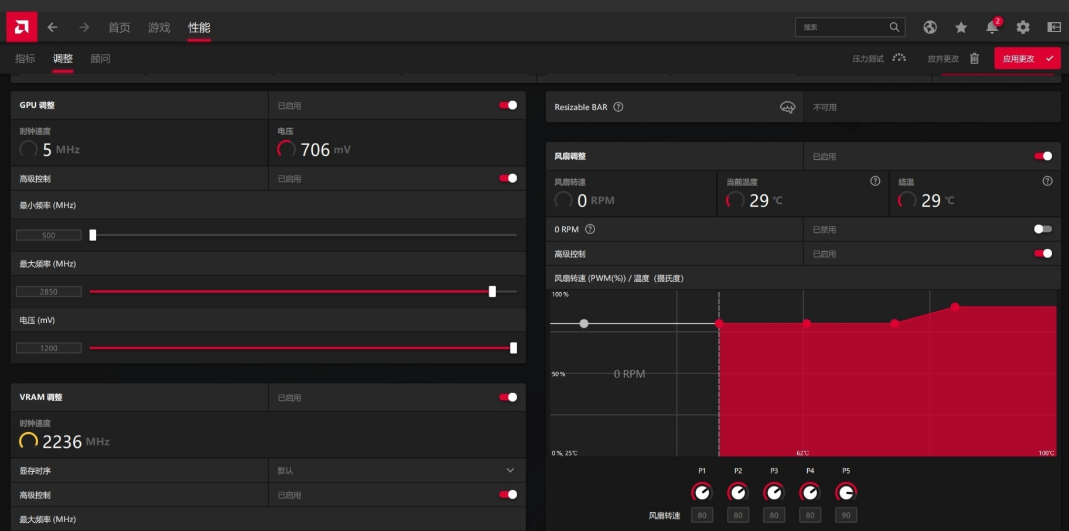Click the Resizable BAR help icon
Viewport: 1069px width, 531px height.
[x=618, y=107]
